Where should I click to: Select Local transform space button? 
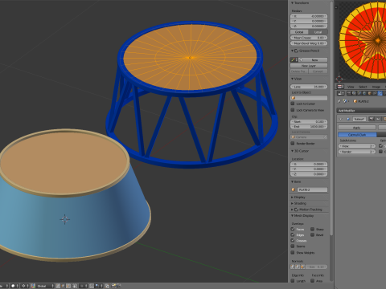(x=318, y=32)
